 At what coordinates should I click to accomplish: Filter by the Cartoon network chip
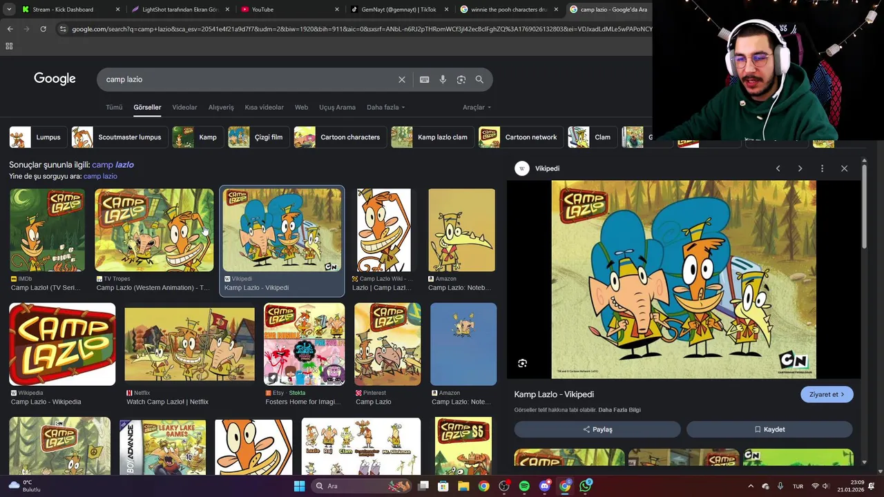click(521, 137)
